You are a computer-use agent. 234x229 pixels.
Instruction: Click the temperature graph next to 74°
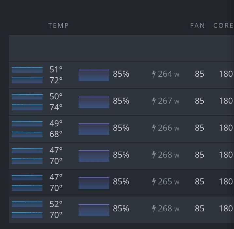tap(27, 107)
